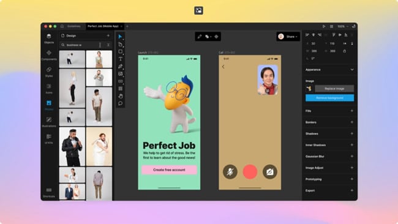Select the Rectangle shape tool
This screenshot has height=224, width=398.
tap(120, 51)
